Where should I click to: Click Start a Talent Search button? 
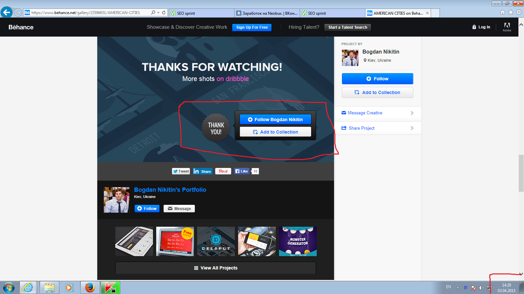[x=347, y=27]
